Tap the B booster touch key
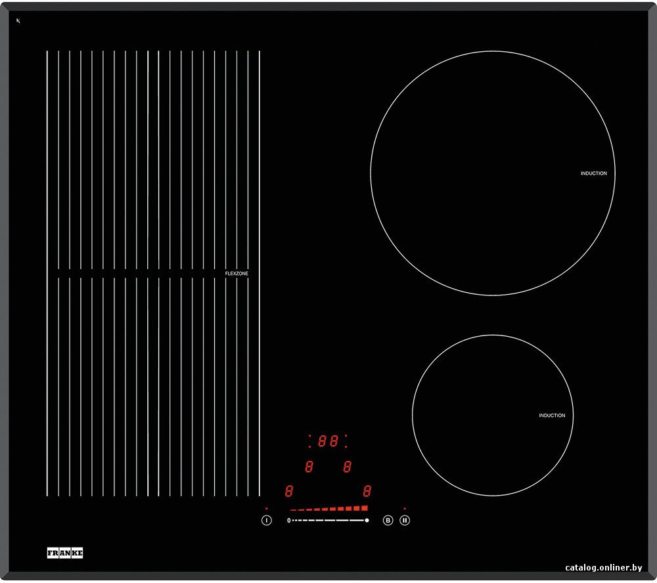The image size is (657, 583). (x=388, y=520)
